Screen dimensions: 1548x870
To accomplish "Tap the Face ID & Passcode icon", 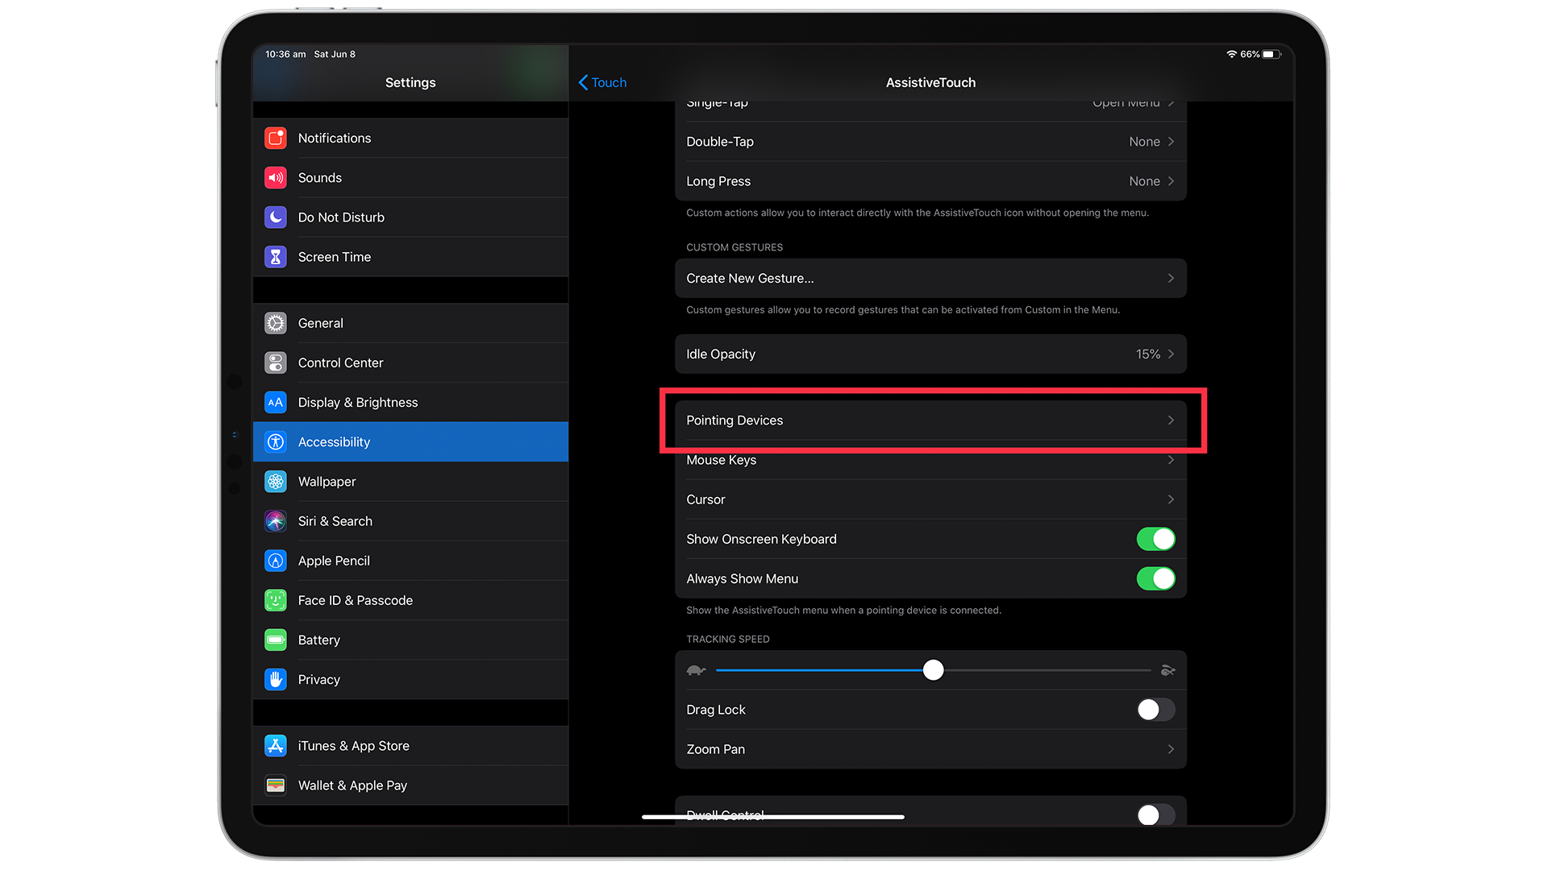I will pyautogui.click(x=276, y=600).
